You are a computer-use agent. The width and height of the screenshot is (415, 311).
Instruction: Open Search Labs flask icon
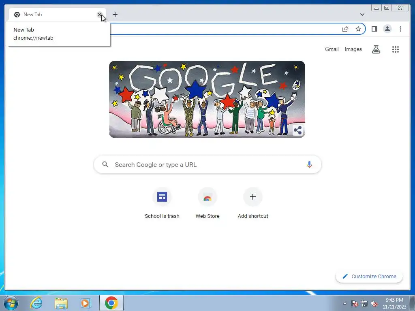pyautogui.click(x=376, y=49)
